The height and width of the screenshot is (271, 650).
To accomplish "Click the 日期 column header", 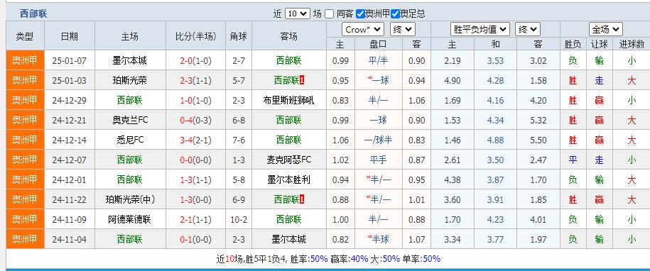I will coord(69,36).
